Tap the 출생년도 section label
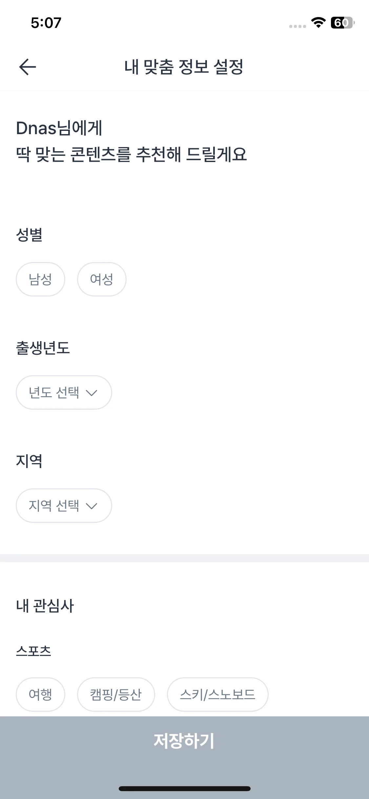 click(43, 348)
